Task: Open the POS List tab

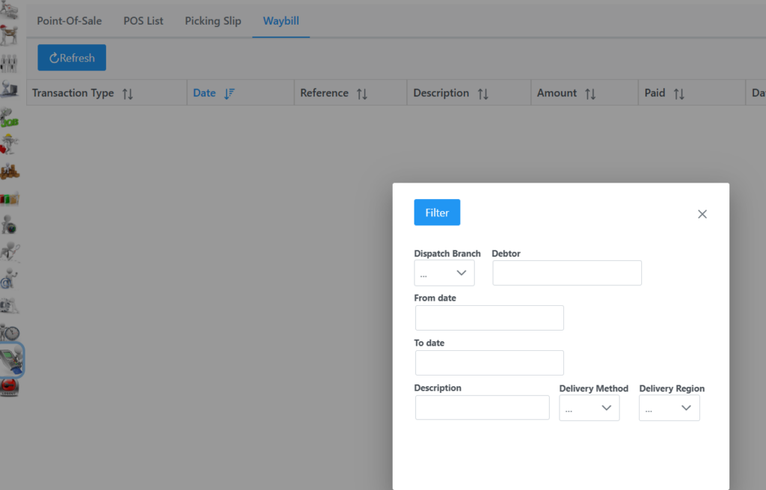Action: (144, 21)
